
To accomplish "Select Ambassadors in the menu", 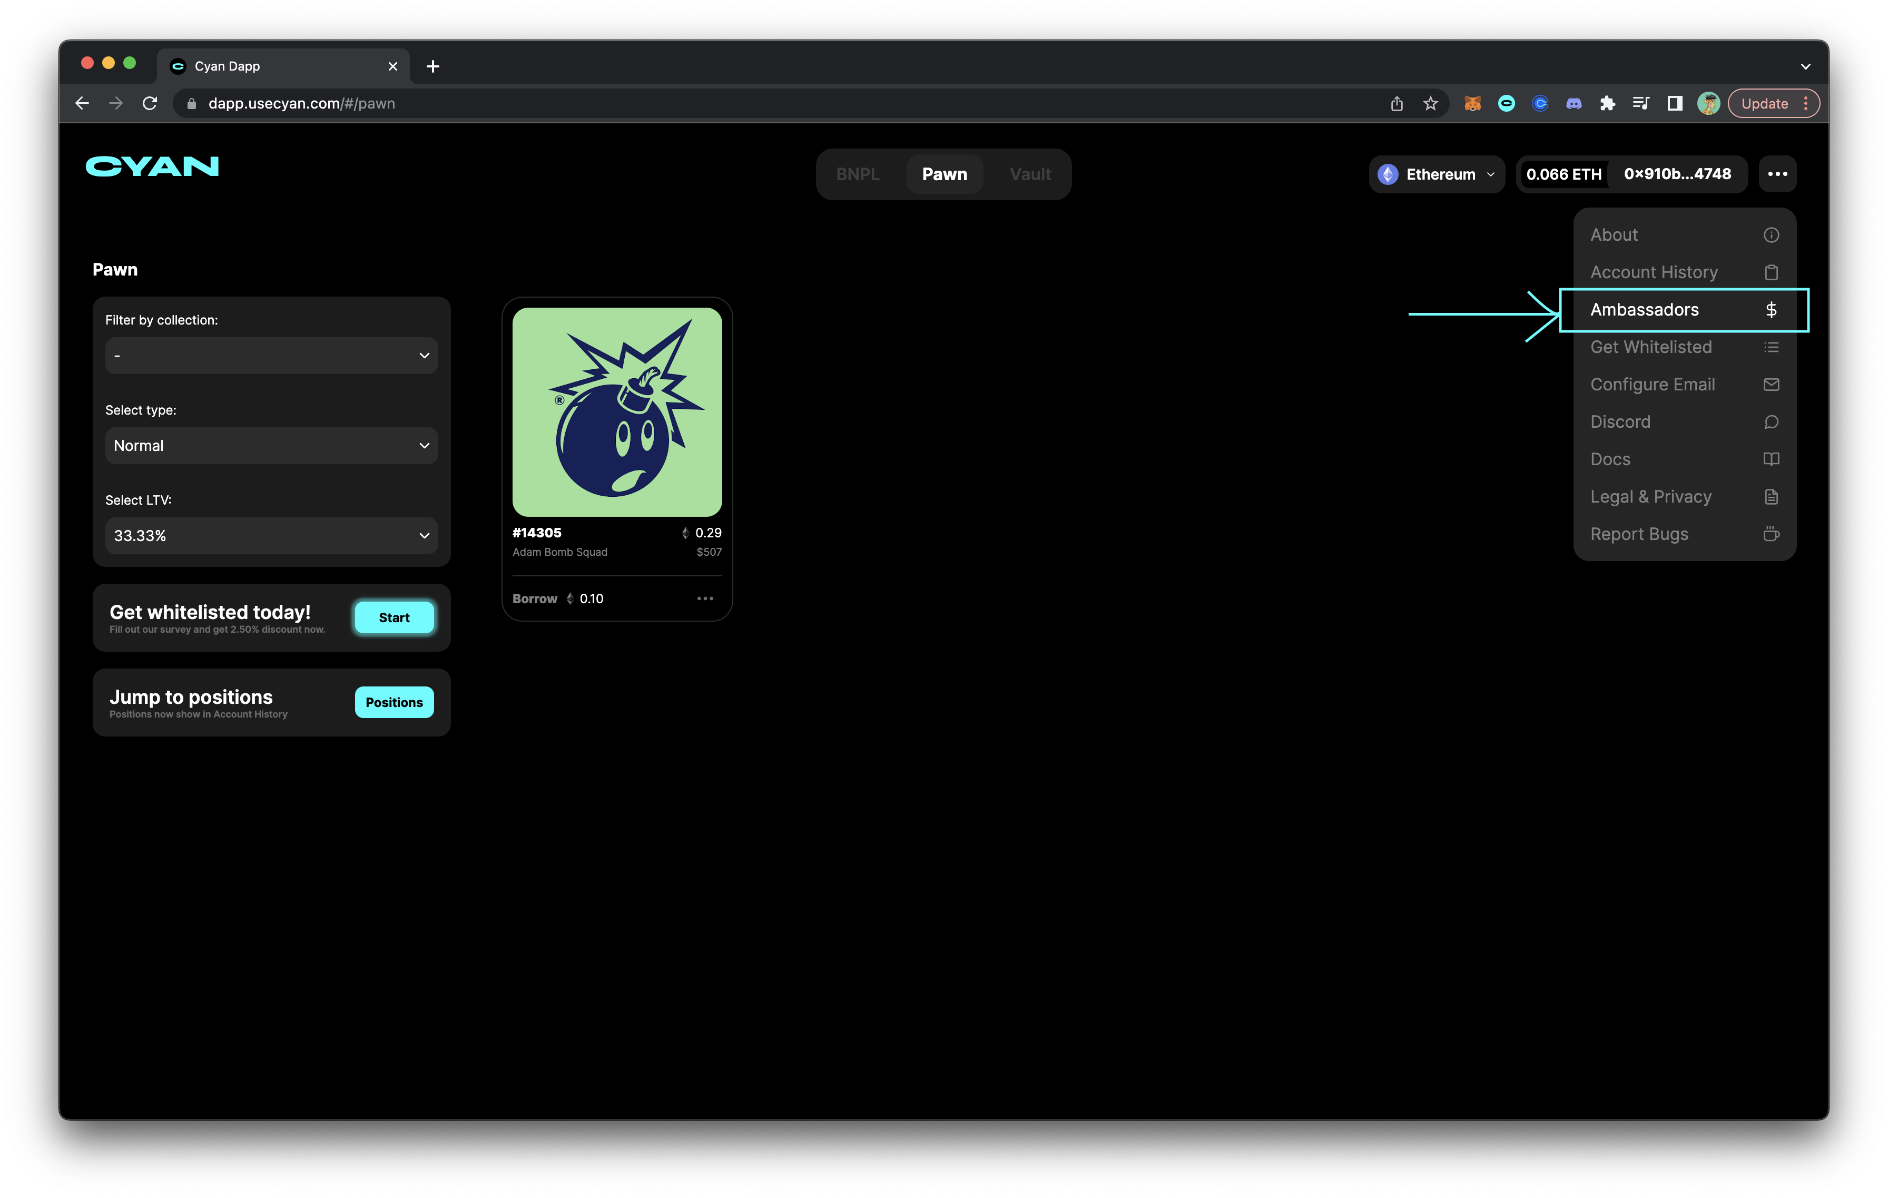I will tap(1684, 310).
